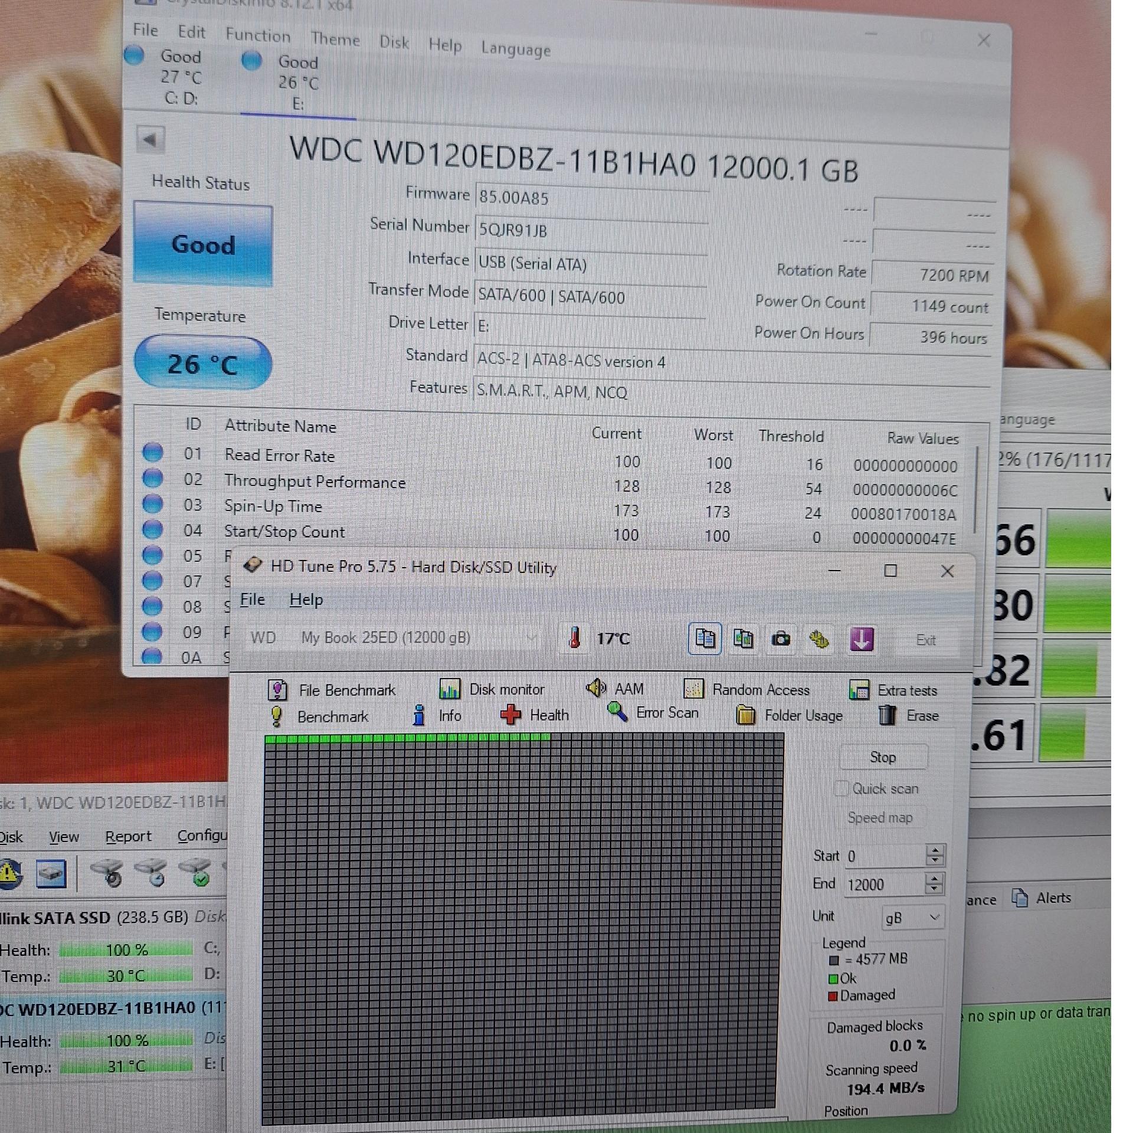
Task: Open the WD My Book drive dropdown
Action: pos(531,638)
